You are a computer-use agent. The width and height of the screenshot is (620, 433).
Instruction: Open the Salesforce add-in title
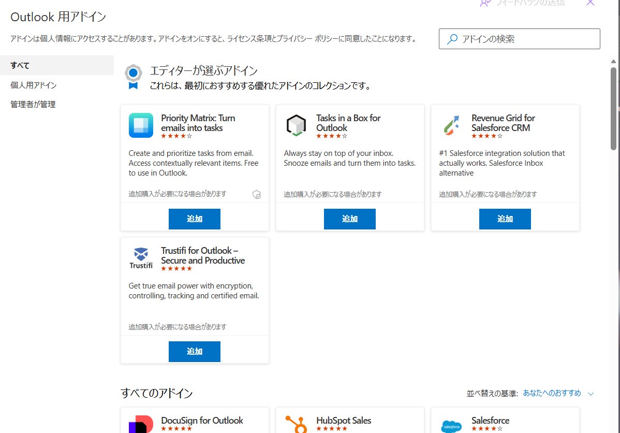tap(490, 421)
